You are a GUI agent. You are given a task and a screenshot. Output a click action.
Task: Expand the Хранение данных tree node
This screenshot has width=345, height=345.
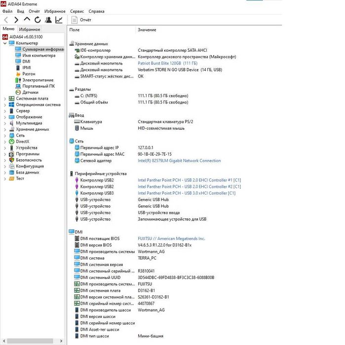[x=5, y=130]
